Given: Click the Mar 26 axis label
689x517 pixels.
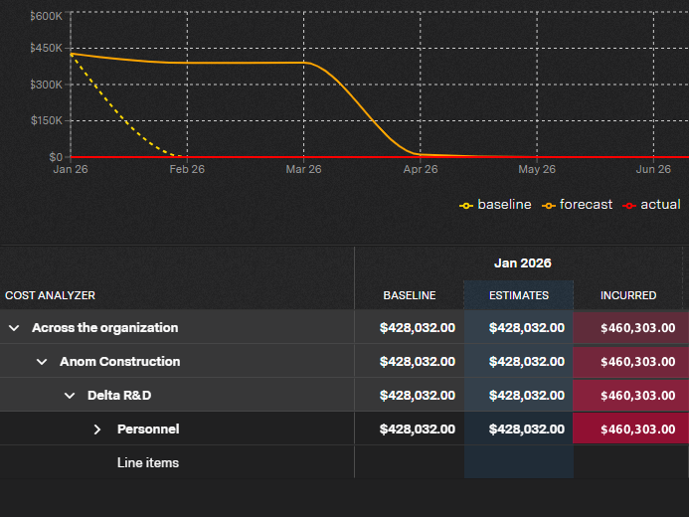Looking at the screenshot, I should [303, 169].
